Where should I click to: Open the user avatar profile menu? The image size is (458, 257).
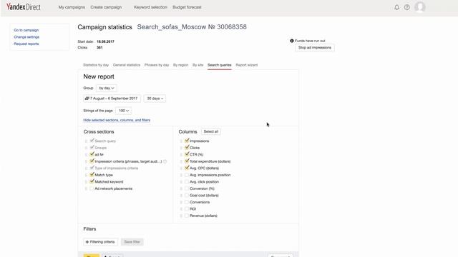pos(420,7)
